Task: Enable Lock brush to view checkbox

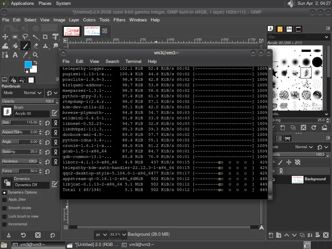Action: pos(4,217)
